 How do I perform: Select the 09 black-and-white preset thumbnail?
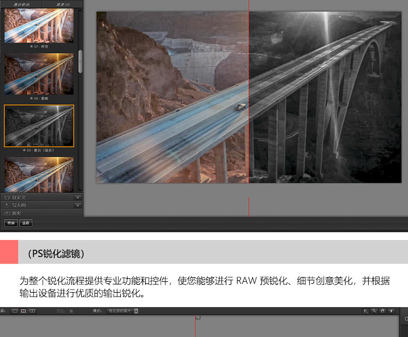(39, 126)
